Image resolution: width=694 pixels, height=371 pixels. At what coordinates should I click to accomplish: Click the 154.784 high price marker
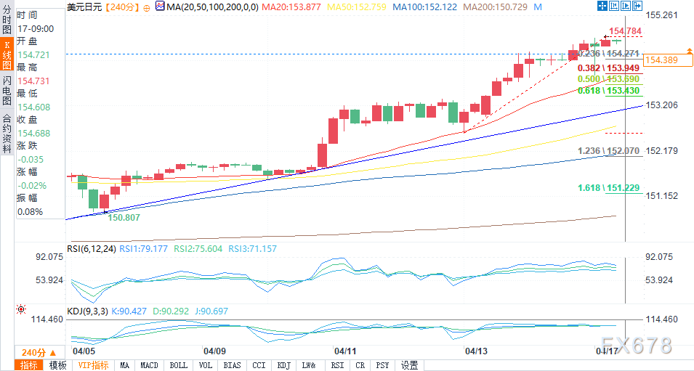tap(625, 31)
